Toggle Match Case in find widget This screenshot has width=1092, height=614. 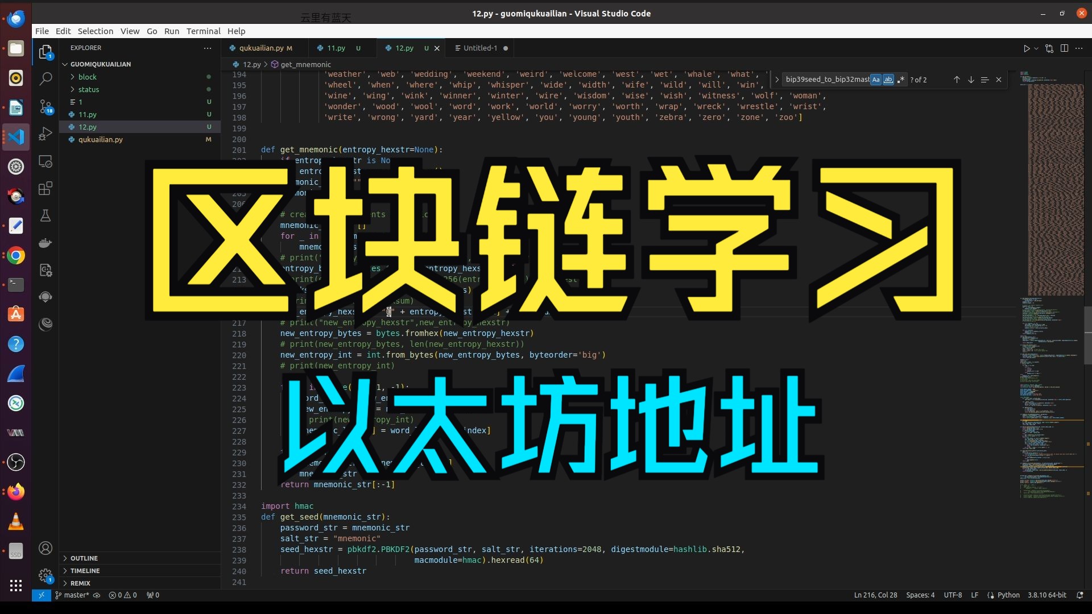click(x=876, y=80)
